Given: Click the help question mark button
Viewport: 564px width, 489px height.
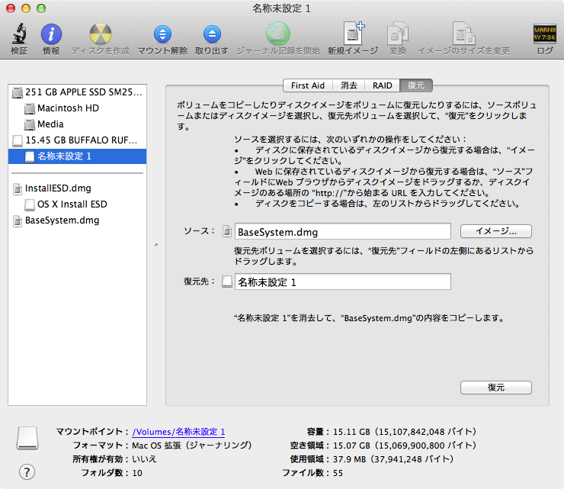Looking at the screenshot, I should (x=27, y=472).
